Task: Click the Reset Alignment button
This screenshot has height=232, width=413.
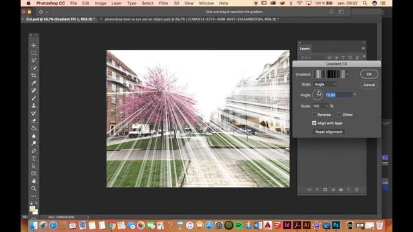Action: pos(328,131)
